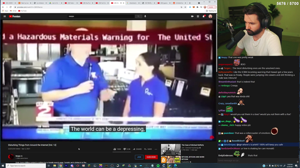Image resolution: width=300 pixels, height=168 pixels.
Task: Click the 'Send message' chat input field
Action: pos(256,161)
